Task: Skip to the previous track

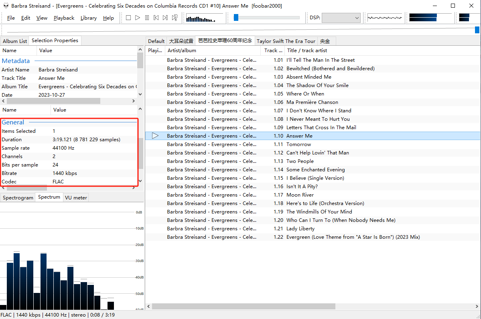Action: (x=156, y=18)
